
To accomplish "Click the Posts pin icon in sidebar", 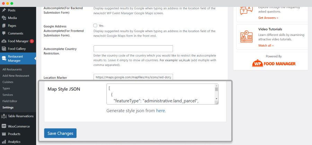I will [x=4, y=10].
